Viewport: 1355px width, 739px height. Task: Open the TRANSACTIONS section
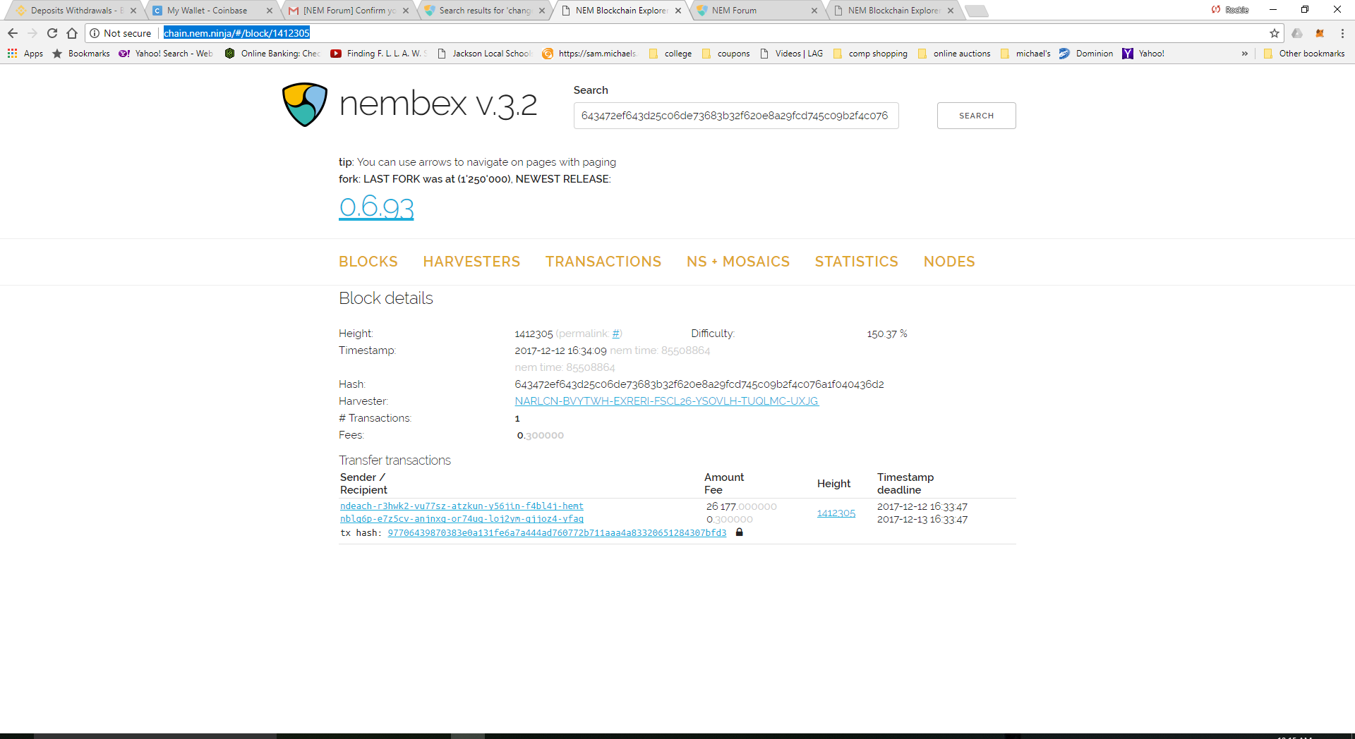tap(603, 262)
